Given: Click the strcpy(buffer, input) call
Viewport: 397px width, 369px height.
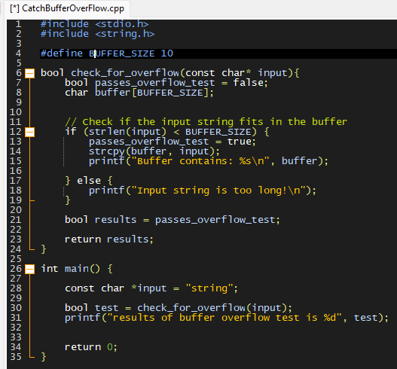Looking at the screenshot, I should 154,151.
